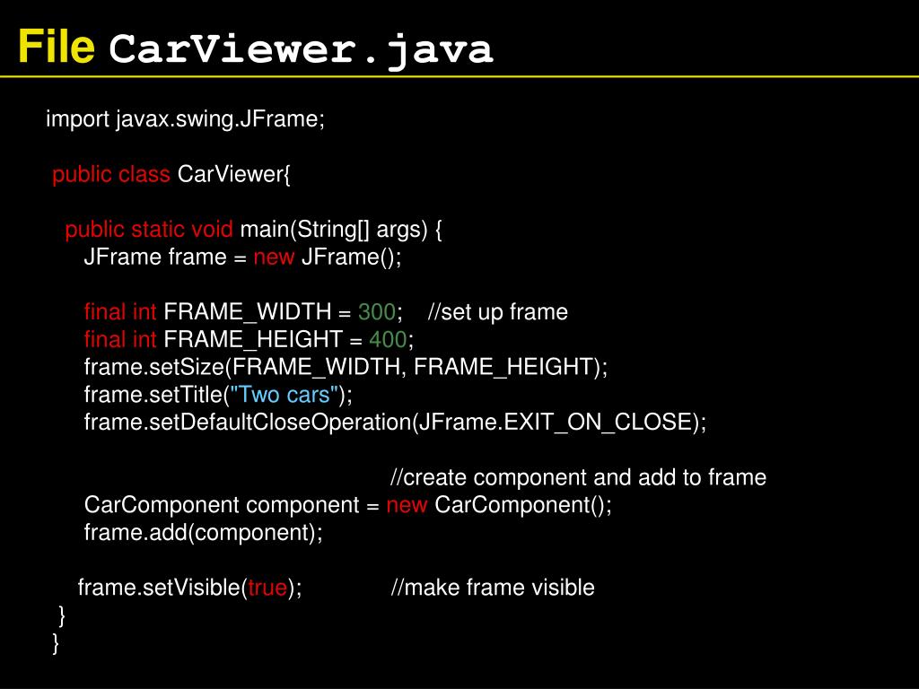The width and height of the screenshot is (919, 689).
Task: Click the slide title "File CarViewer.java"
Action: pyautogui.click(x=256, y=48)
